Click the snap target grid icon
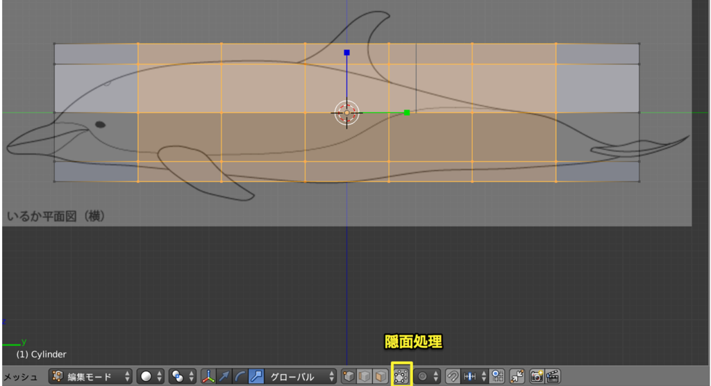Image resolution: width=711 pixels, height=386 pixels. [497, 376]
